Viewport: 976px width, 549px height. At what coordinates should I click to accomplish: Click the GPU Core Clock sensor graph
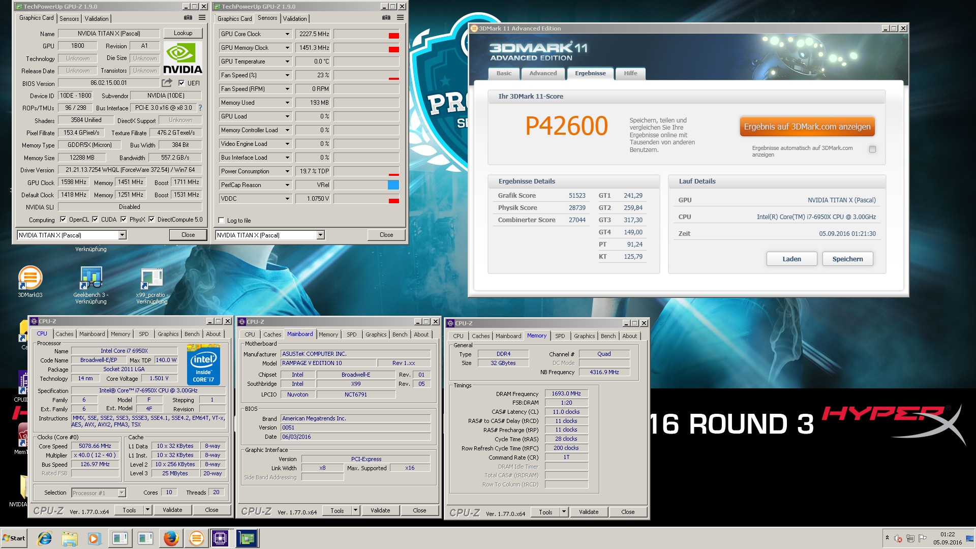(x=366, y=34)
